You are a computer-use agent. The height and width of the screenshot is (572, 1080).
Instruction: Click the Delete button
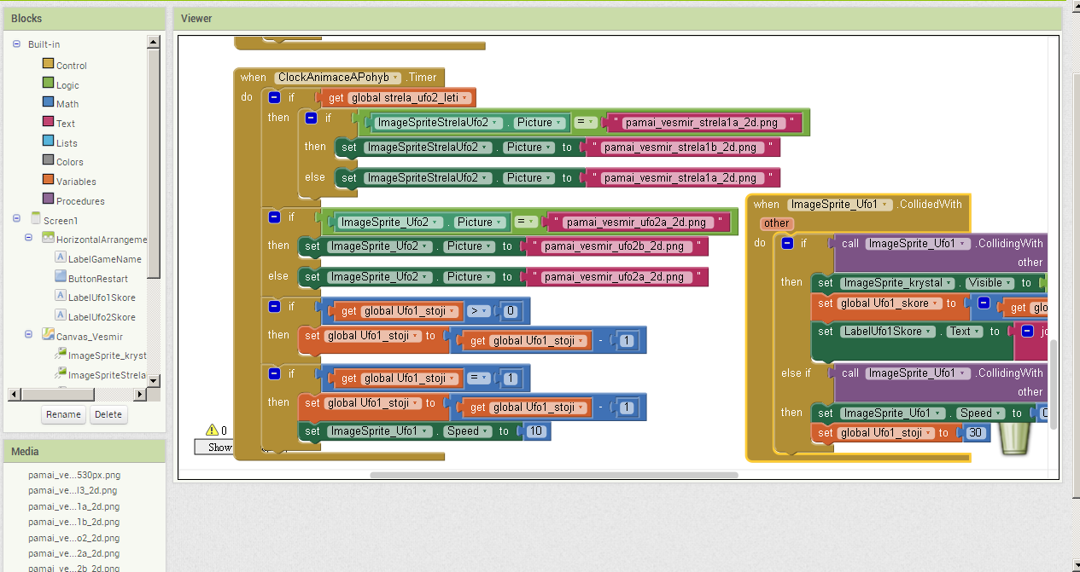click(108, 415)
